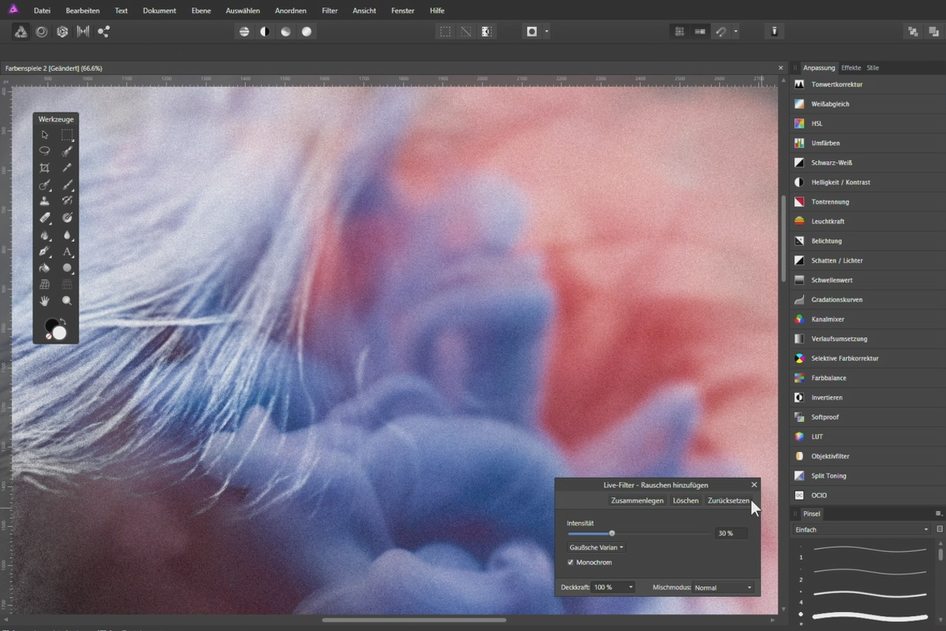Screen dimensions: 946x631
Task: Switch to the Effekte tab
Action: [x=851, y=68]
